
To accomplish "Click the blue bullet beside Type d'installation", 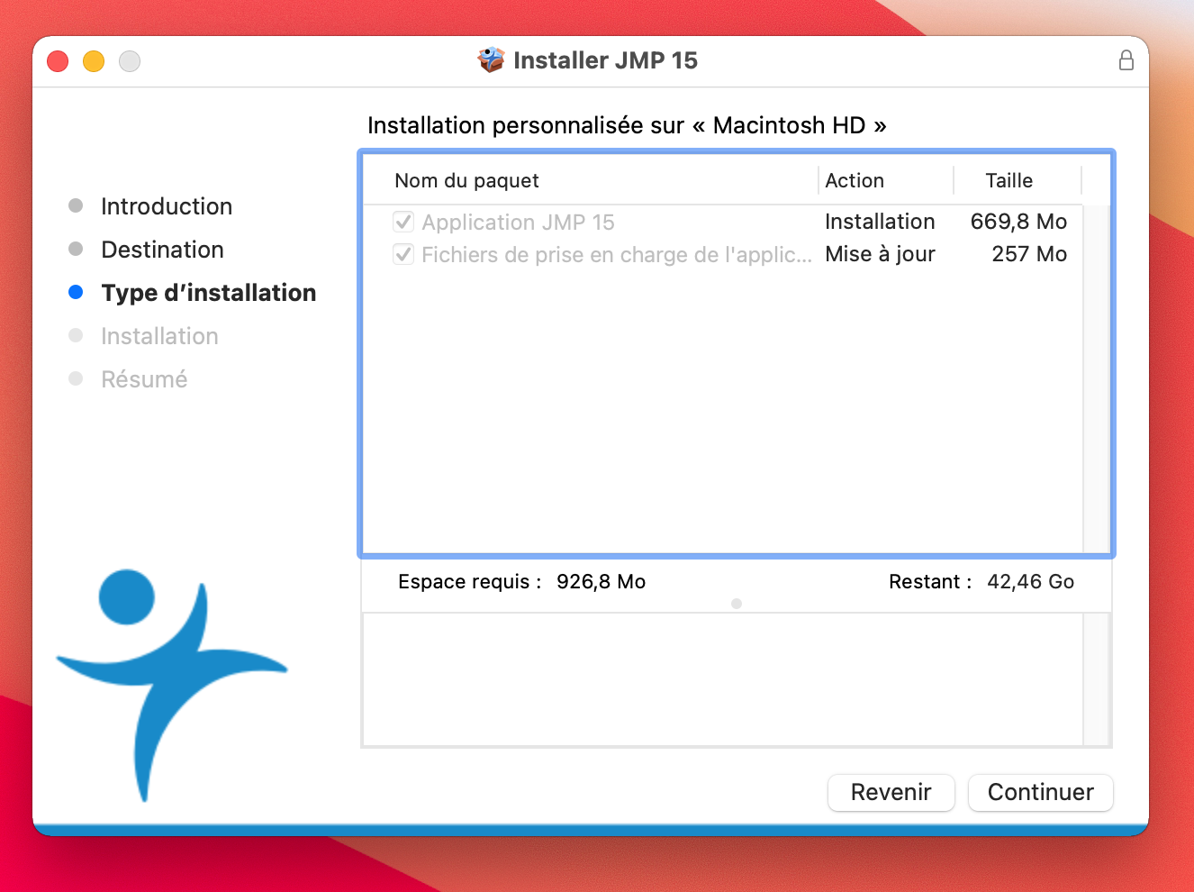I will tap(76, 292).
